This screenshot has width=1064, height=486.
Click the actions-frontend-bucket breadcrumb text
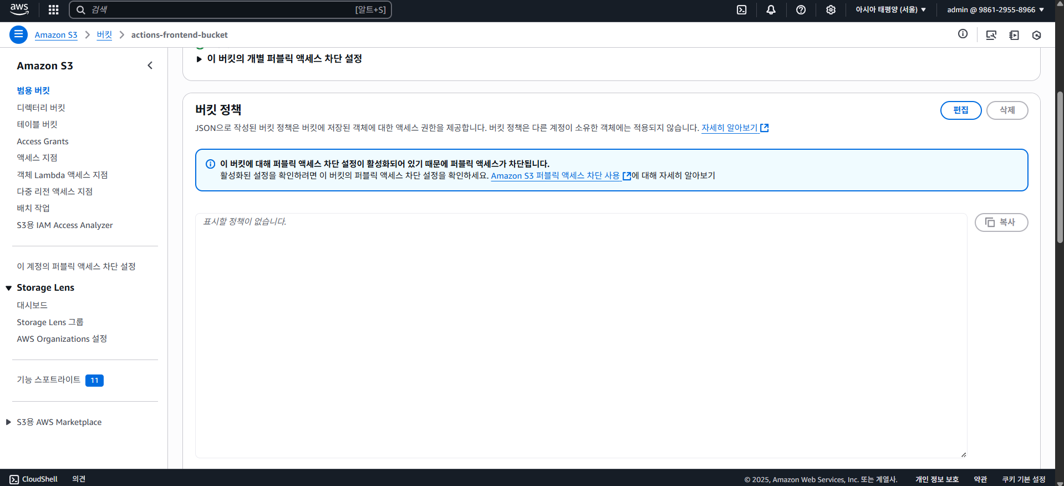click(179, 35)
